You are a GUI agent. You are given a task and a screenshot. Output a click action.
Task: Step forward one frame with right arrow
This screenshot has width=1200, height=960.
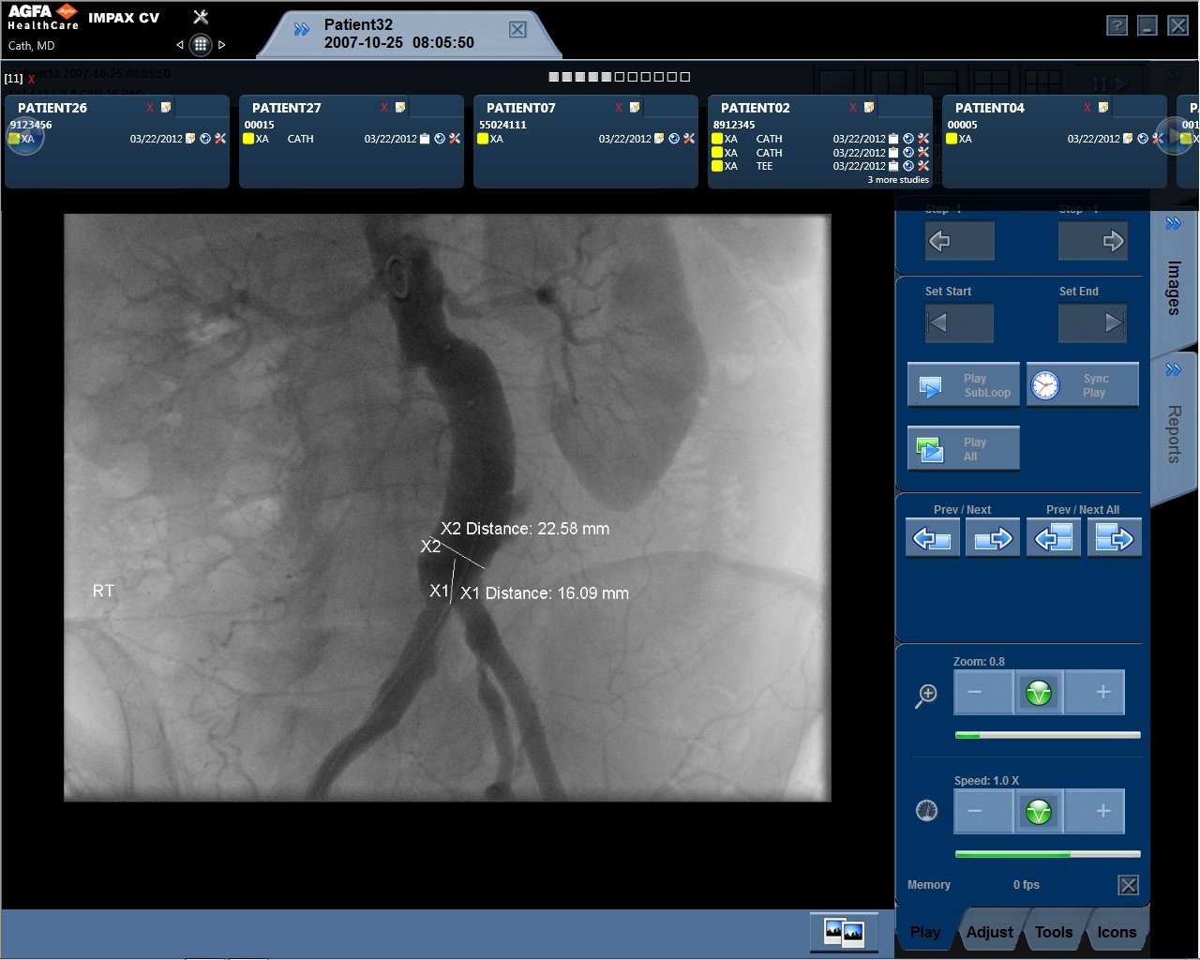tap(1092, 242)
